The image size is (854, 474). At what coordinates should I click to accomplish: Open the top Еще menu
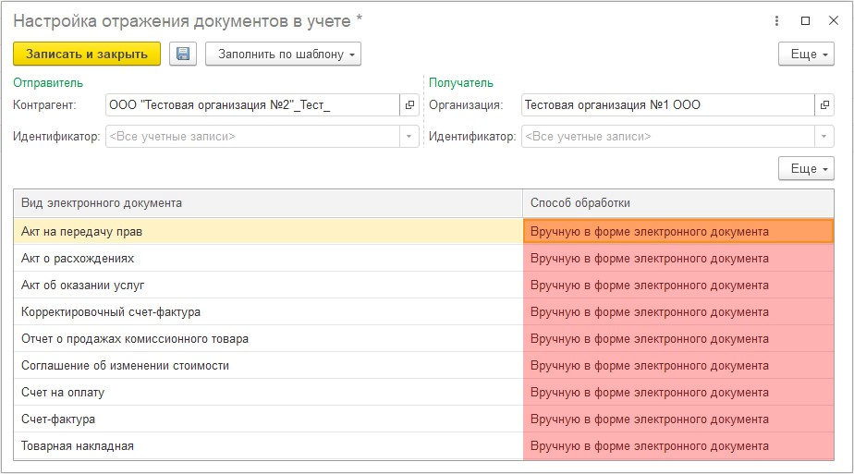point(806,55)
